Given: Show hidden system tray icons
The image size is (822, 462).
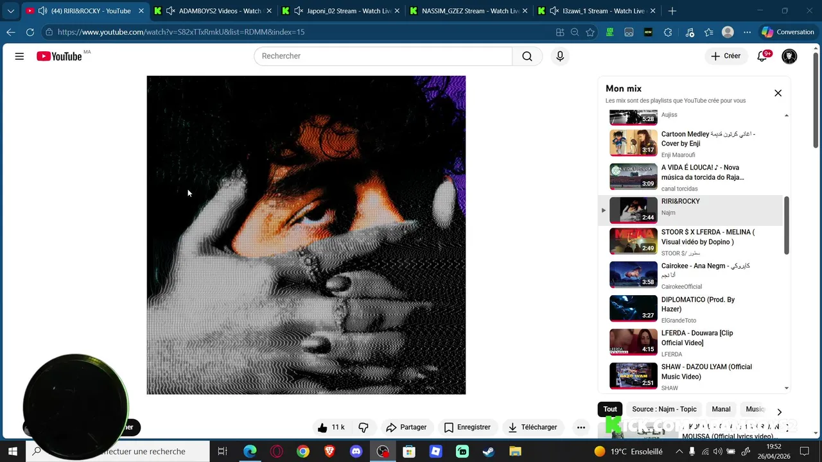Looking at the screenshot, I should pos(679,451).
